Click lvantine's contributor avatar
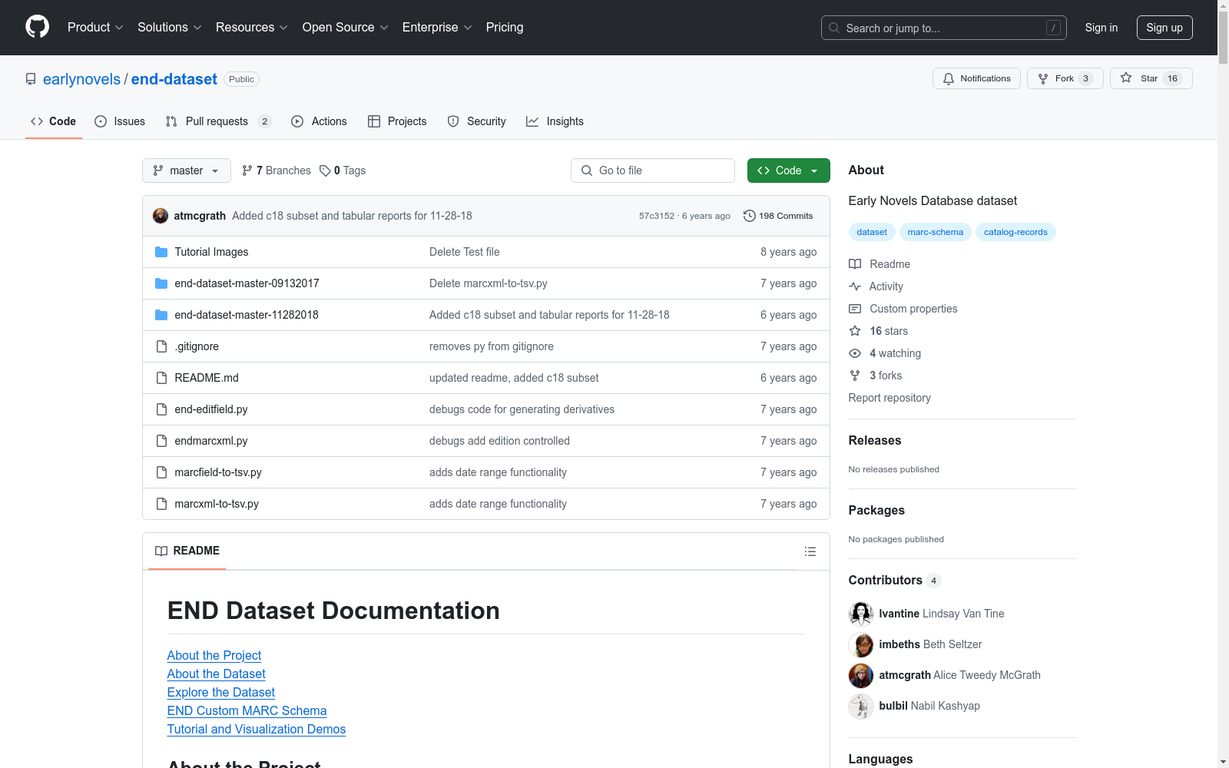The image size is (1229, 768). tap(861, 614)
